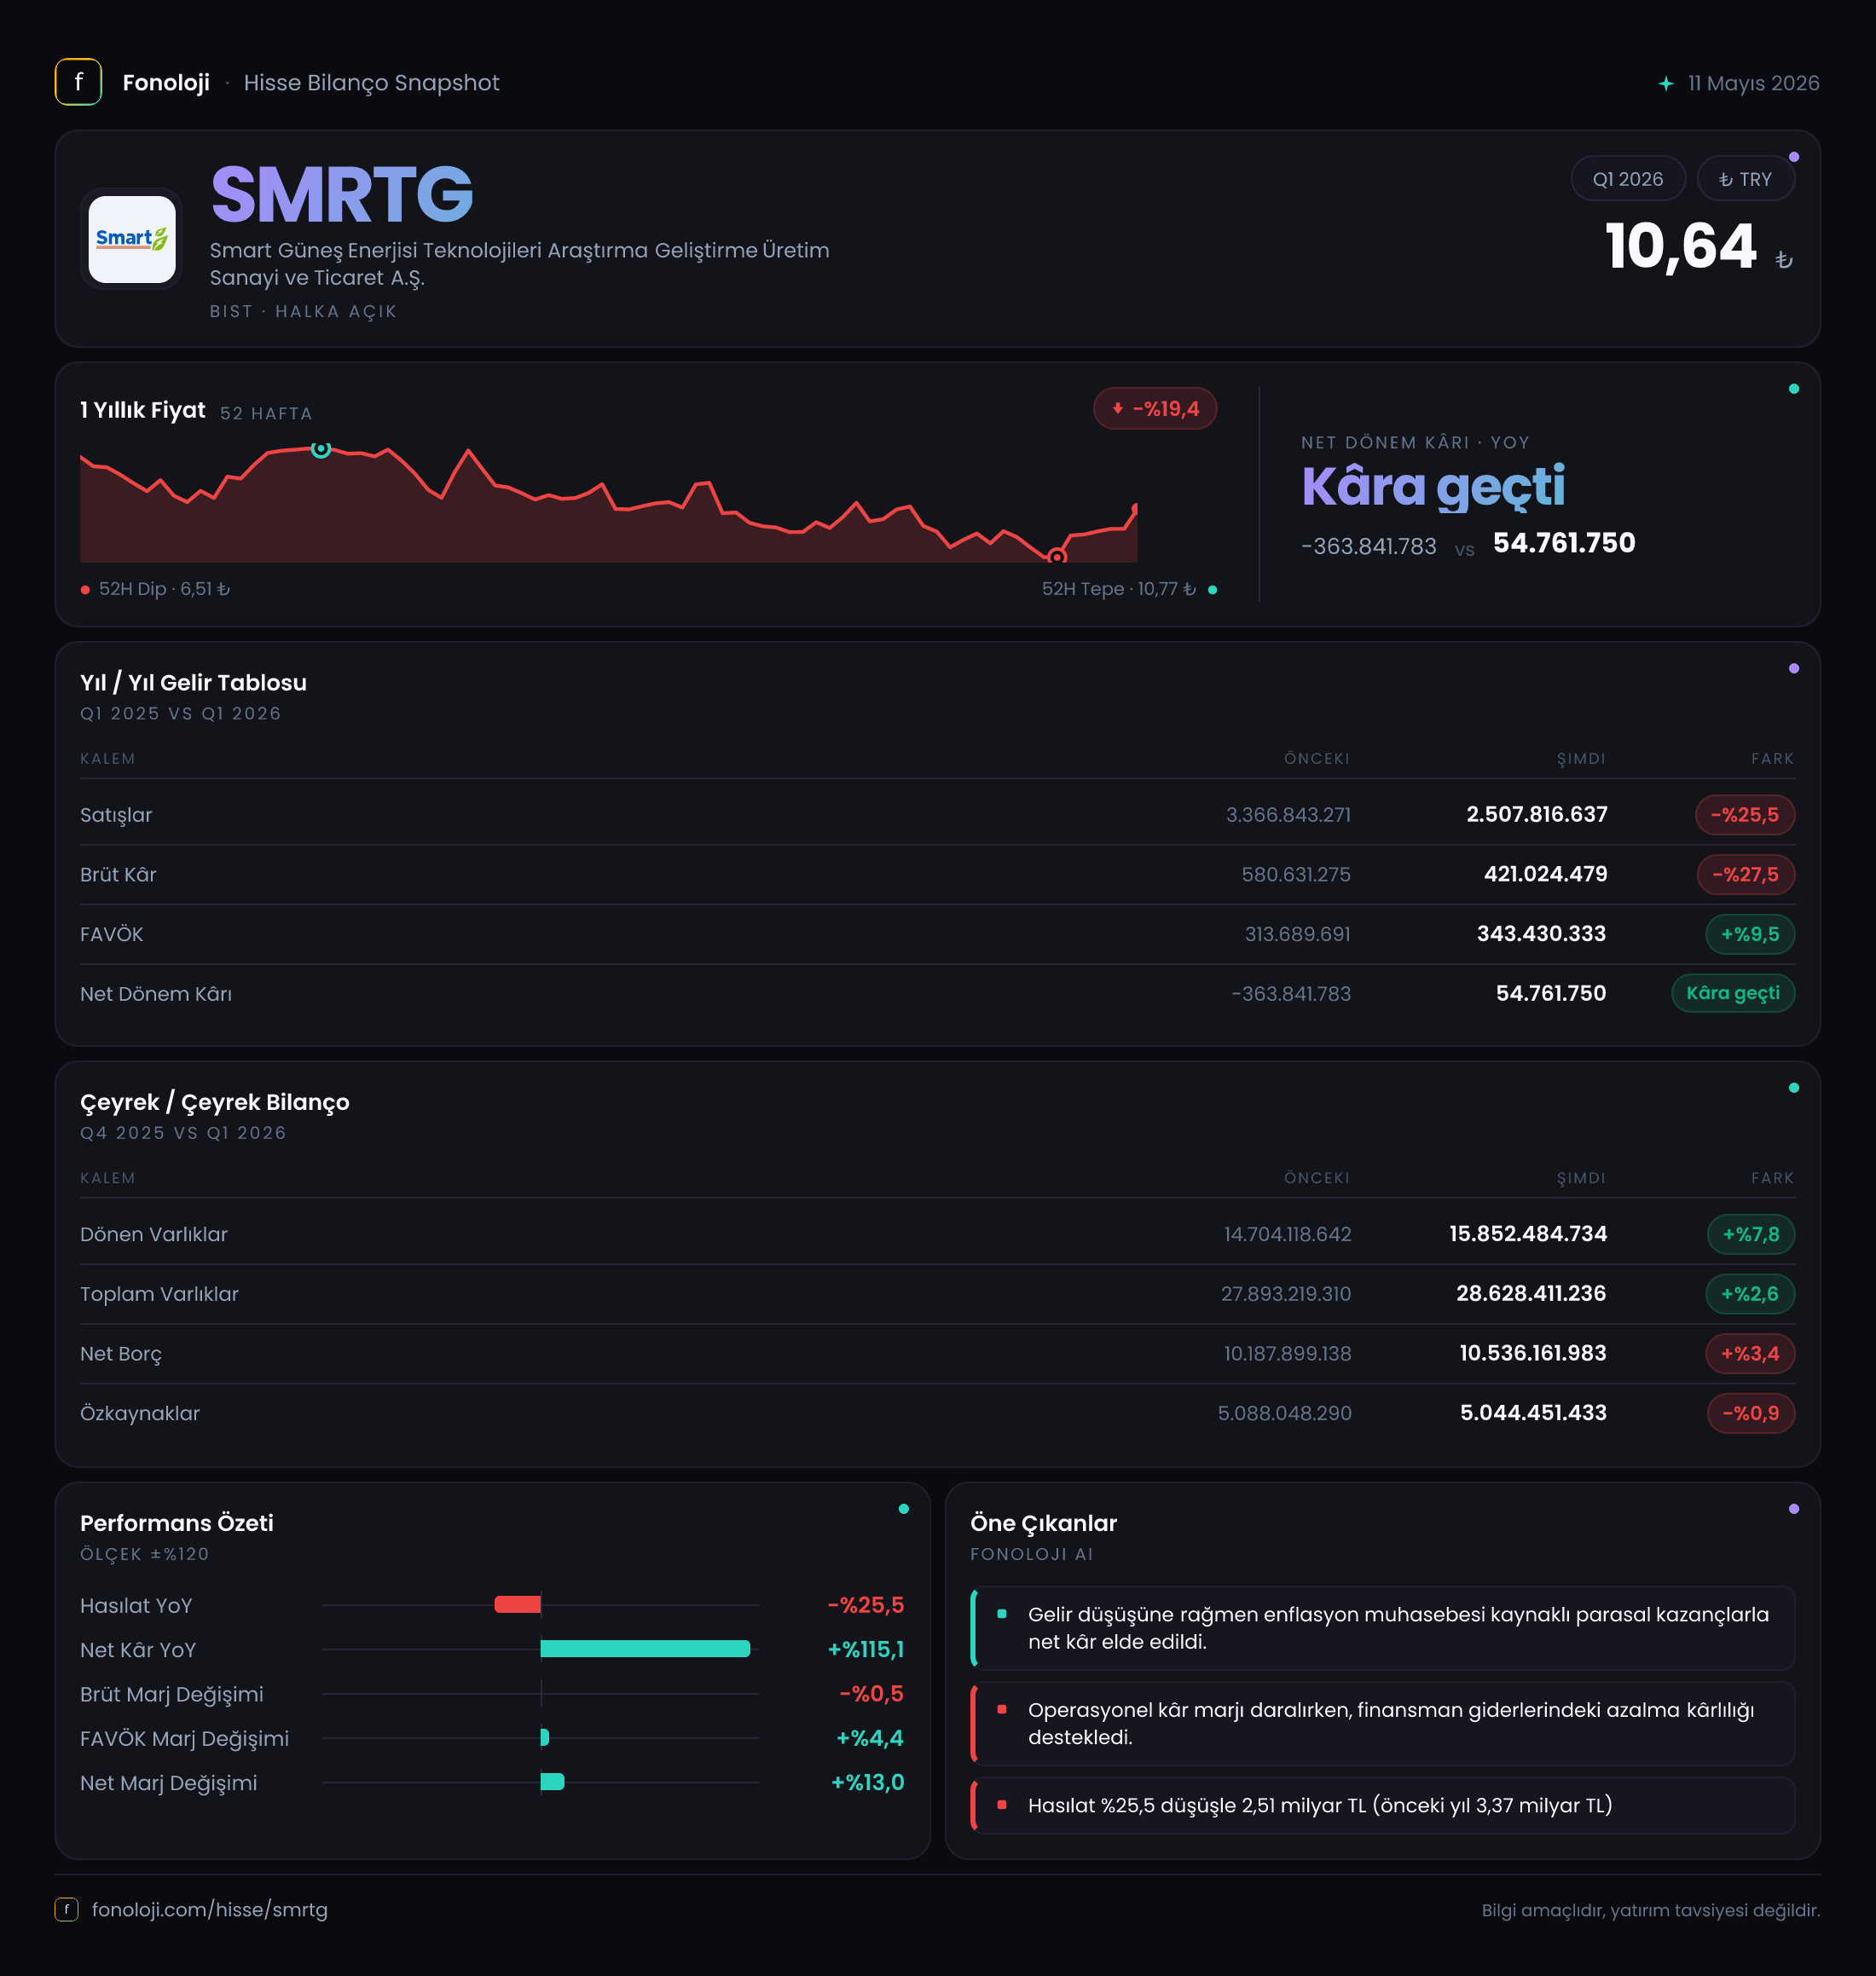Click the 52-week low marker on chart
The image size is (1876, 1976).
(x=1057, y=557)
